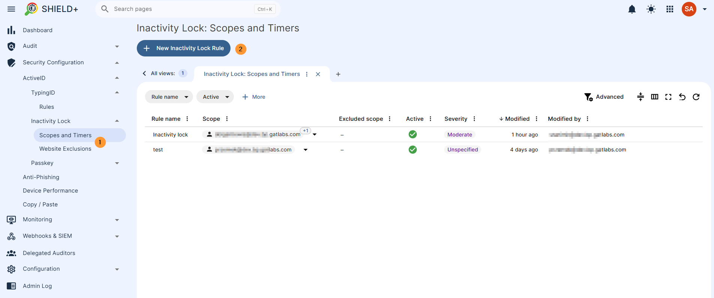Select Website Exclusions in sidebar
The height and width of the screenshot is (298, 714).
(65, 149)
